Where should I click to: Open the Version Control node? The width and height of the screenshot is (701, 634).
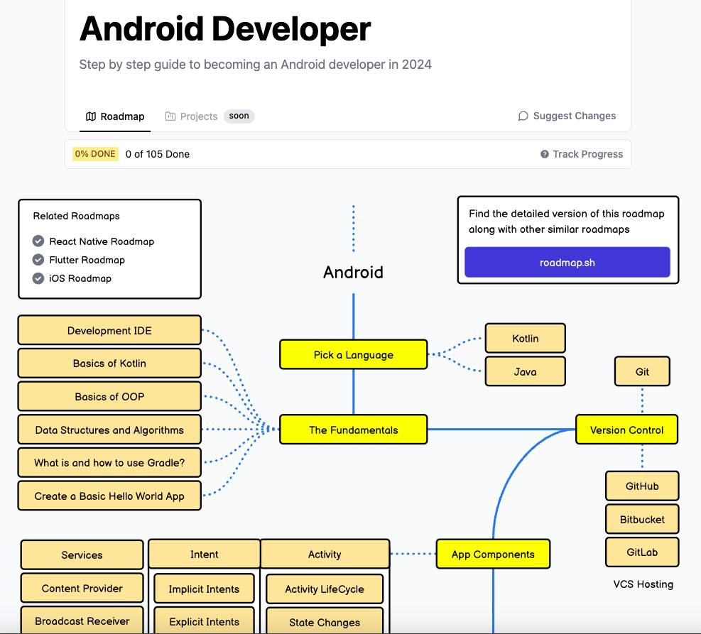coord(626,430)
